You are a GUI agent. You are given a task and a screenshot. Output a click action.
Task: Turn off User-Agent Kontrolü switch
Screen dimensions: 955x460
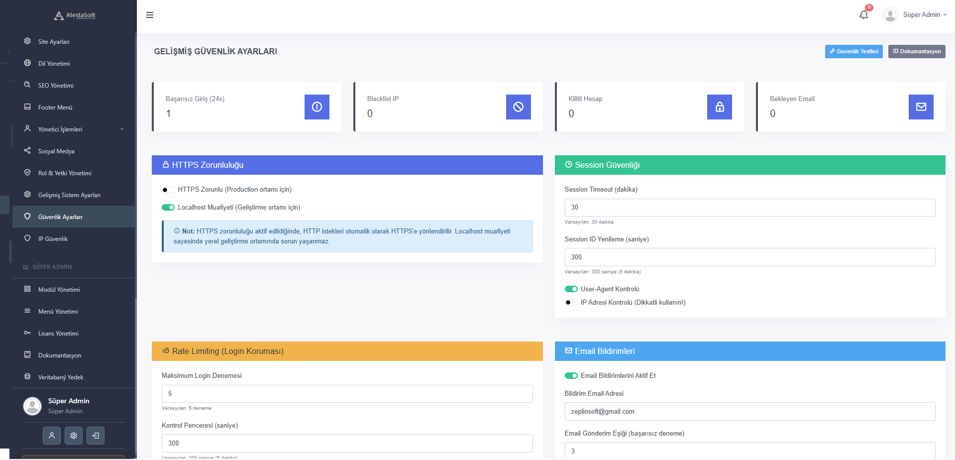point(571,289)
